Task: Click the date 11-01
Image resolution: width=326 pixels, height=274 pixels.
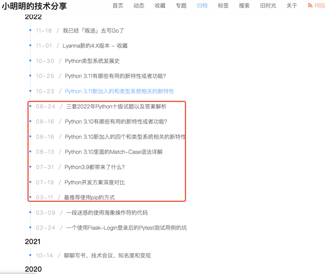Action: [x=43, y=46]
